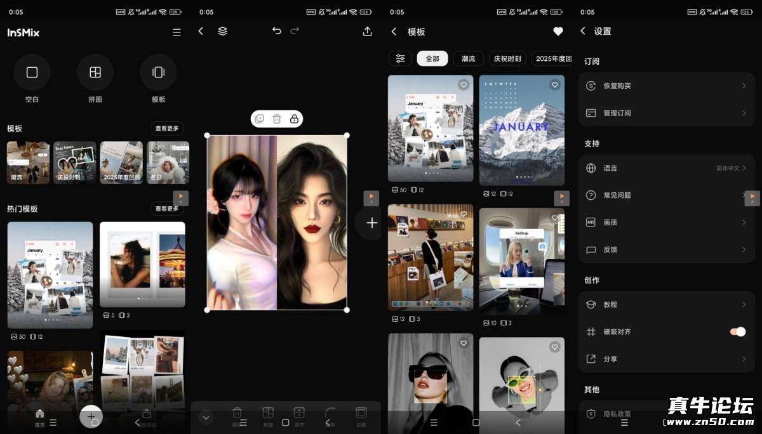The height and width of the screenshot is (434, 762).
Task: Tap the round plus button in editor
Action: tap(372, 223)
